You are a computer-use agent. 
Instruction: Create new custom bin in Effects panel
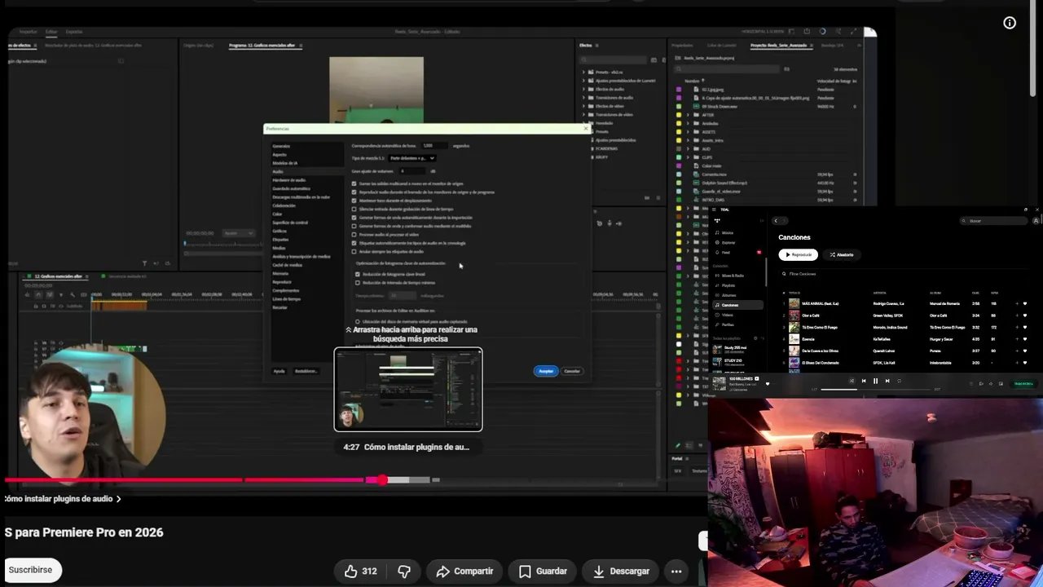tap(645, 197)
